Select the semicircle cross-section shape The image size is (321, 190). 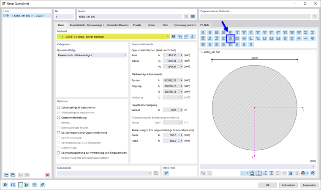299,39
